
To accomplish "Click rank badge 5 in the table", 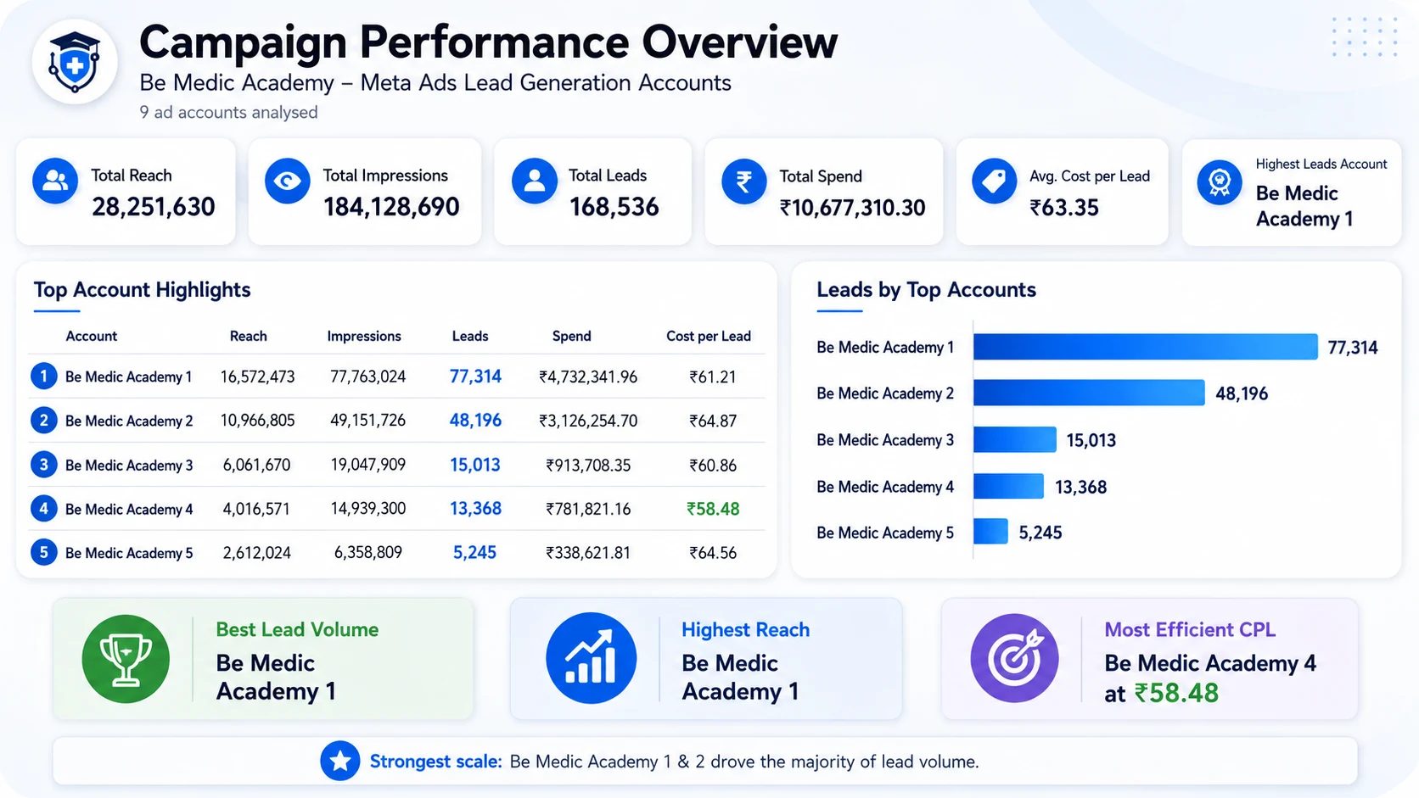I will pos(43,552).
